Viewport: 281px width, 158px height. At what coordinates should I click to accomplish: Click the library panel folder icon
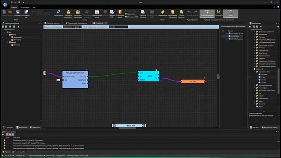pyautogui.click(x=250, y=26)
